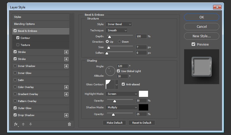The width and height of the screenshot is (231, 135).
Task: Click the fx effects menu icon
Action: coord(16,124)
